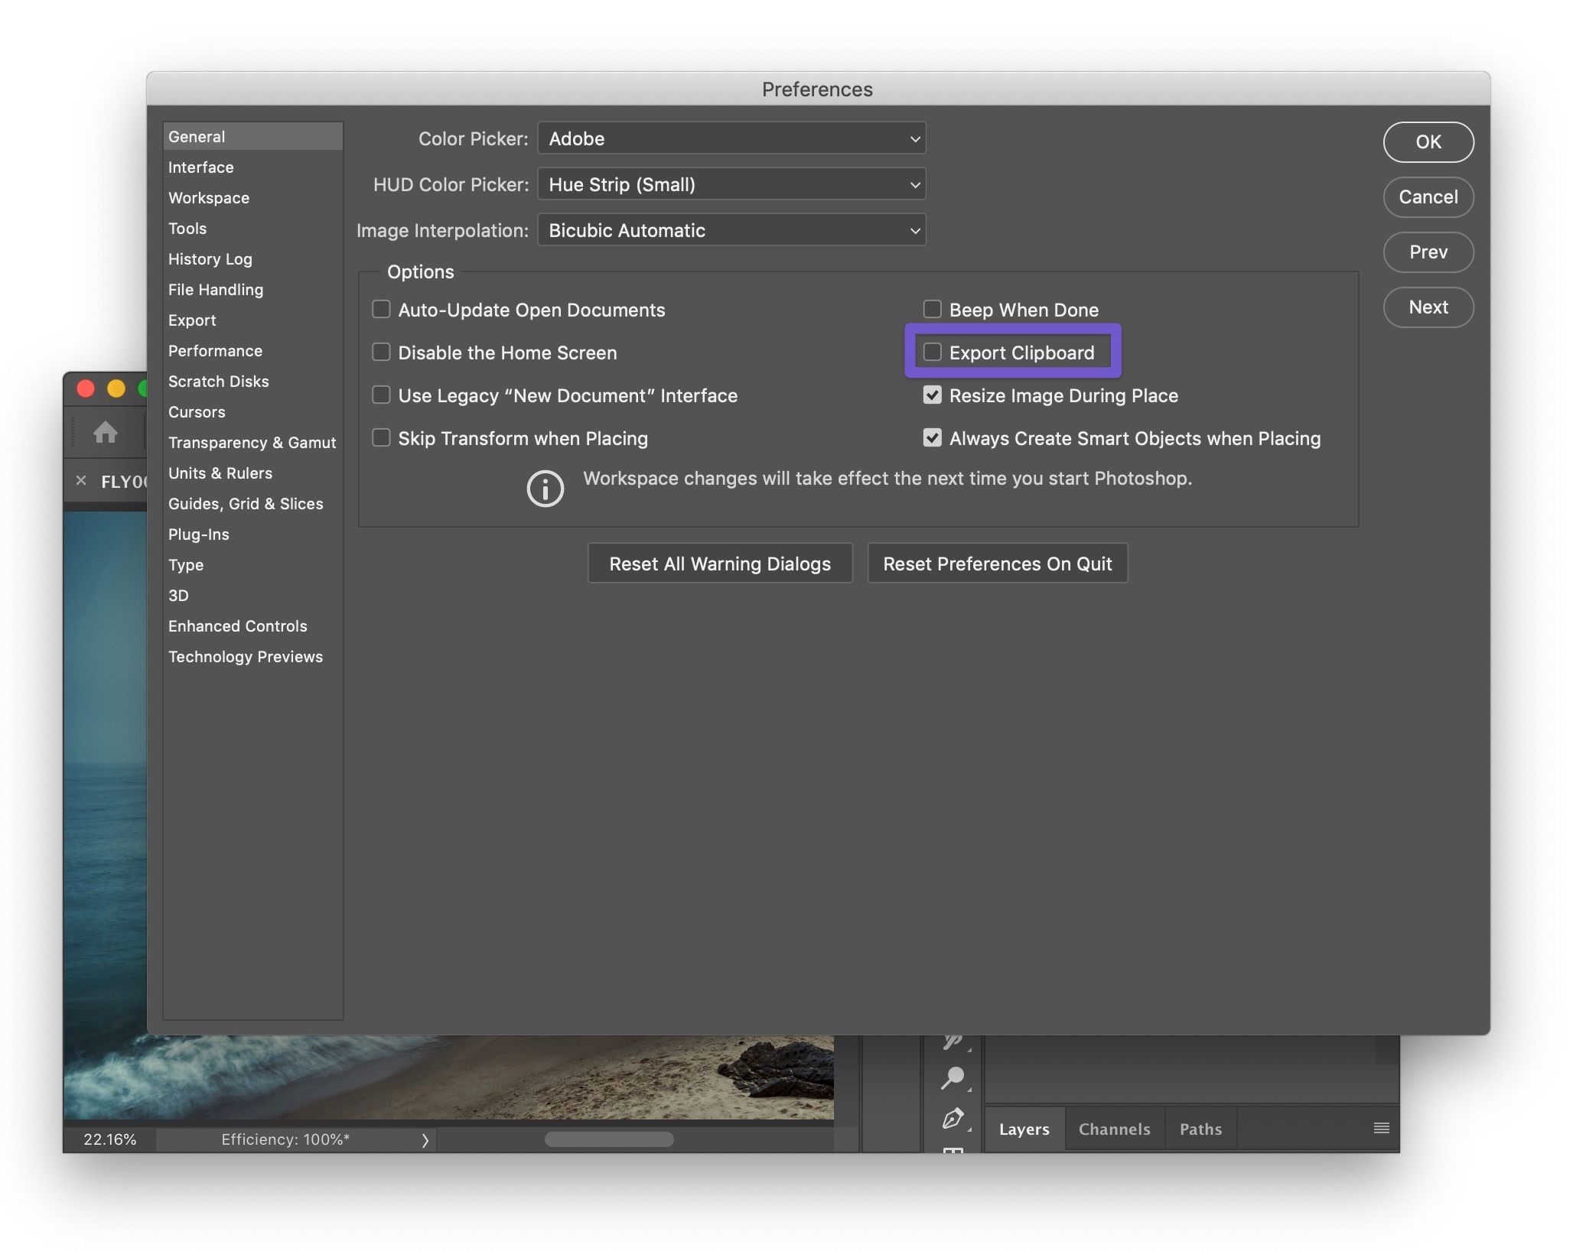Select the Pen tool
1573x1251 pixels.
[x=952, y=1119]
